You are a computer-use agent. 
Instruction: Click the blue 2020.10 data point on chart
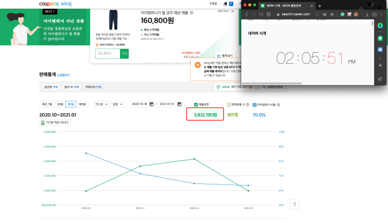86,153
